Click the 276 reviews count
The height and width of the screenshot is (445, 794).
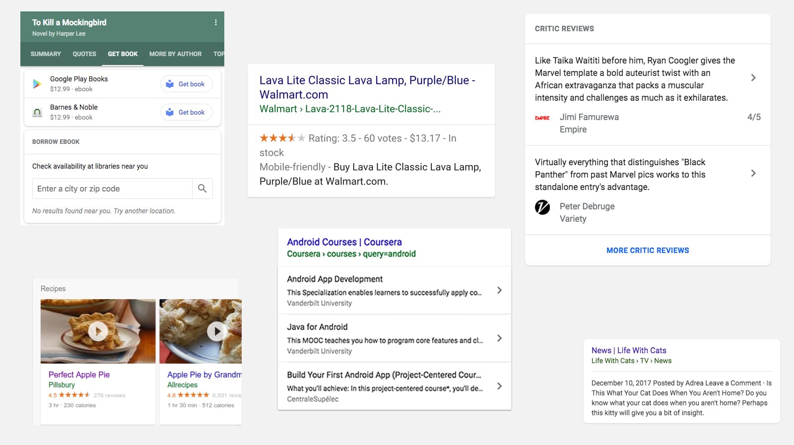(109, 395)
